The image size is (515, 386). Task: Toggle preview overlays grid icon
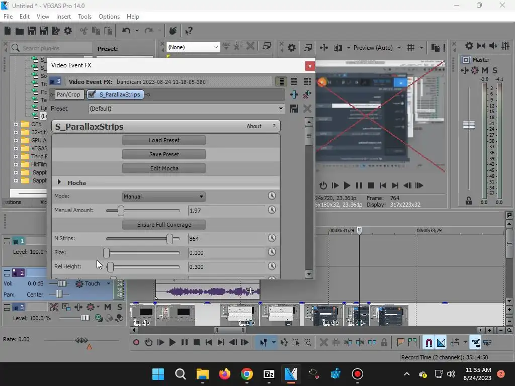click(411, 48)
